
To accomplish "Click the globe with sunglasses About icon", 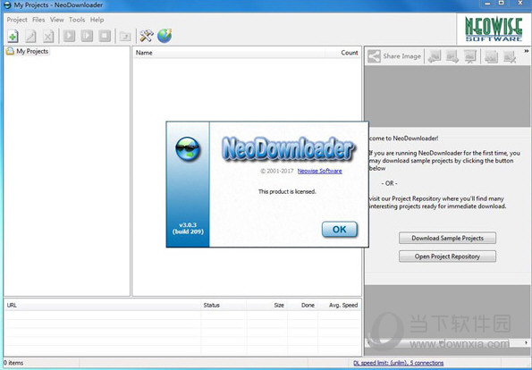I will [x=188, y=149].
